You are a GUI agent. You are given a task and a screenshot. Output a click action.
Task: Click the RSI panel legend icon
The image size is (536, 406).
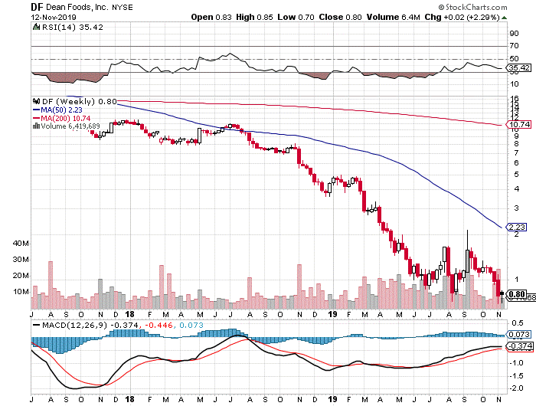coord(36,27)
